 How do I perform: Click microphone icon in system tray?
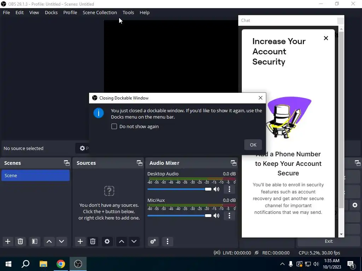click(291, 264)
